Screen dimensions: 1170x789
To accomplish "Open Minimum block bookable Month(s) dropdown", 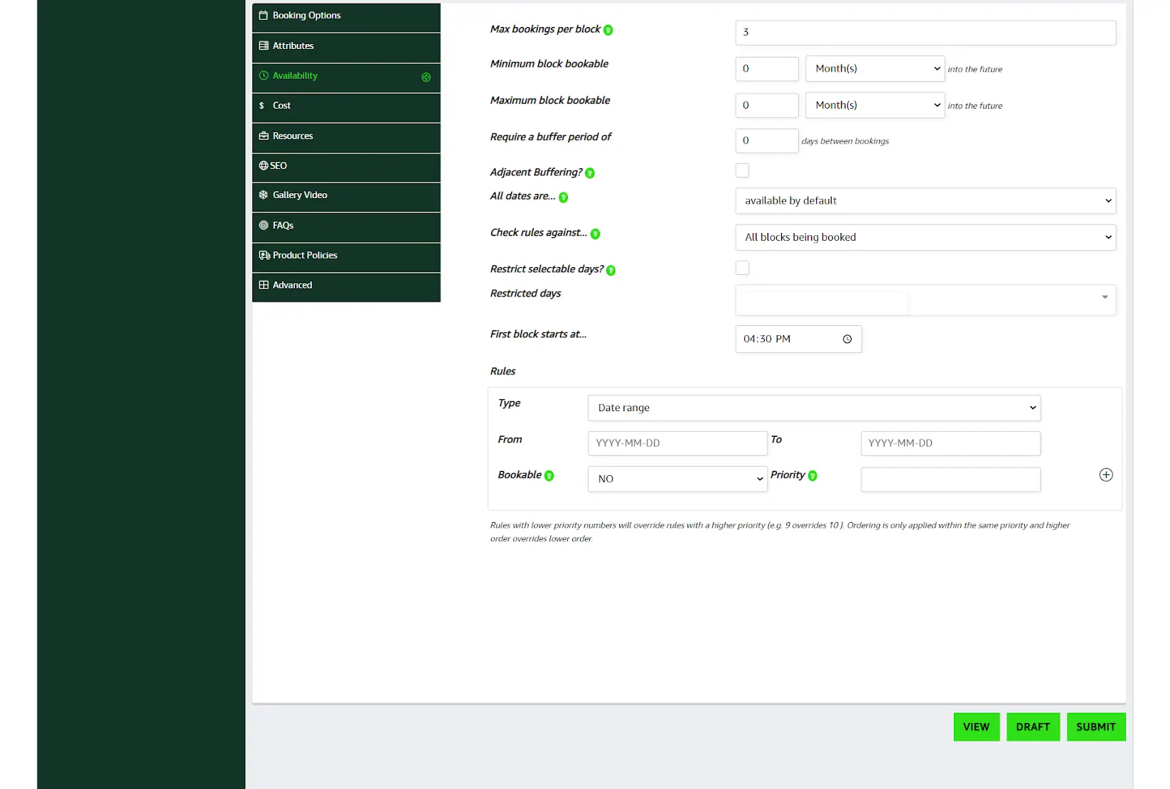I will 875,69.
